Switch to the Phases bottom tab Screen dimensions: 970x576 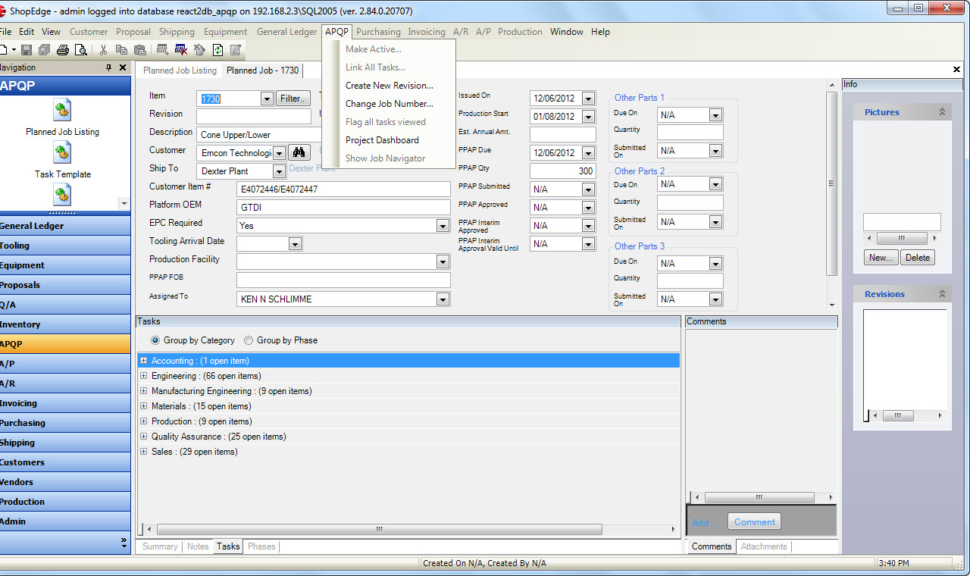261,546
